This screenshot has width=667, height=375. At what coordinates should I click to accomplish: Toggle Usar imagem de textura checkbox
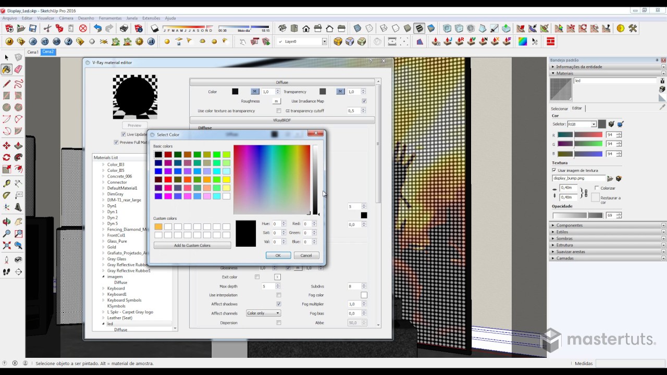click(554, 170)
